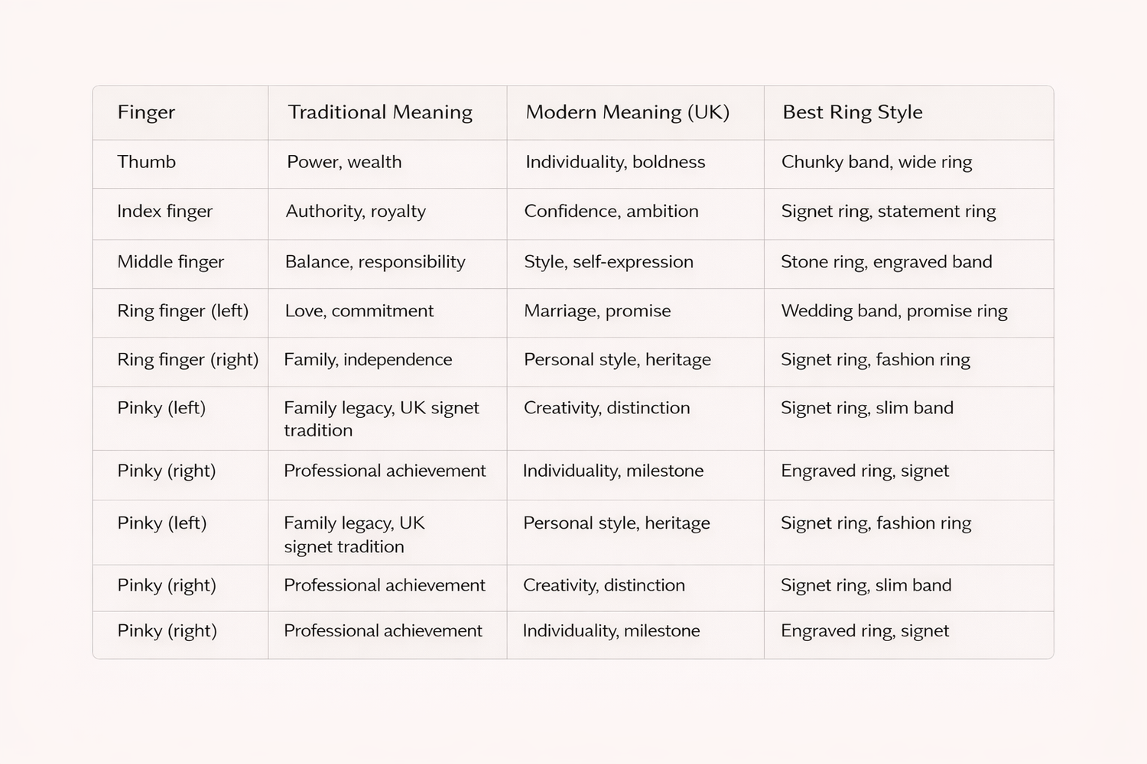
Task: Select Stone ring, engraved band cell
Action: tap(886, 262)
